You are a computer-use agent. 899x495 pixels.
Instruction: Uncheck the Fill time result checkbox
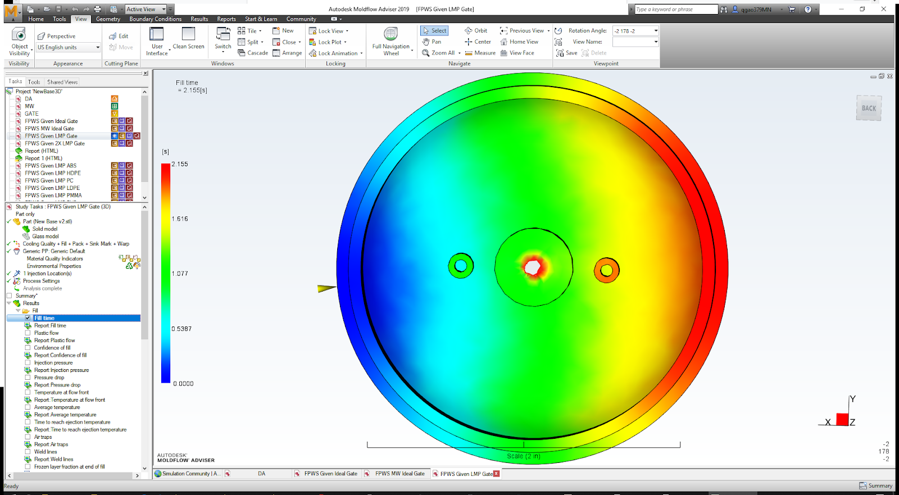click(28, 318)
